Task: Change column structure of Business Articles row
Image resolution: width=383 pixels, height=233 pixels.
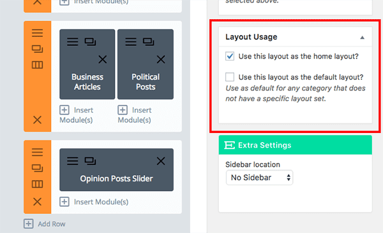Action: (x=38, y=65)
